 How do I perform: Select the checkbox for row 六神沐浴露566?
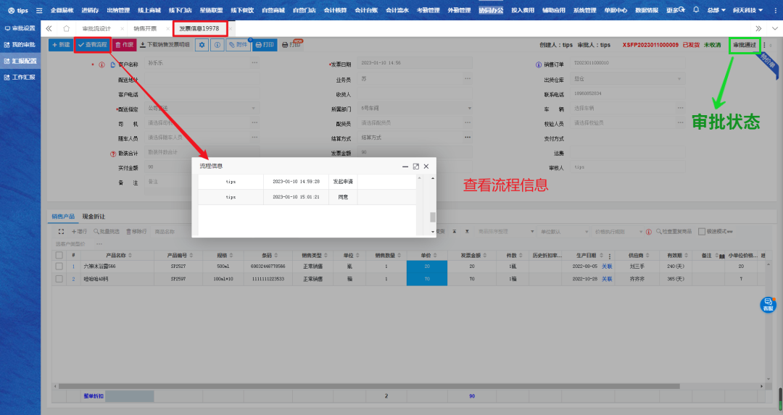[x=59, y=267]
